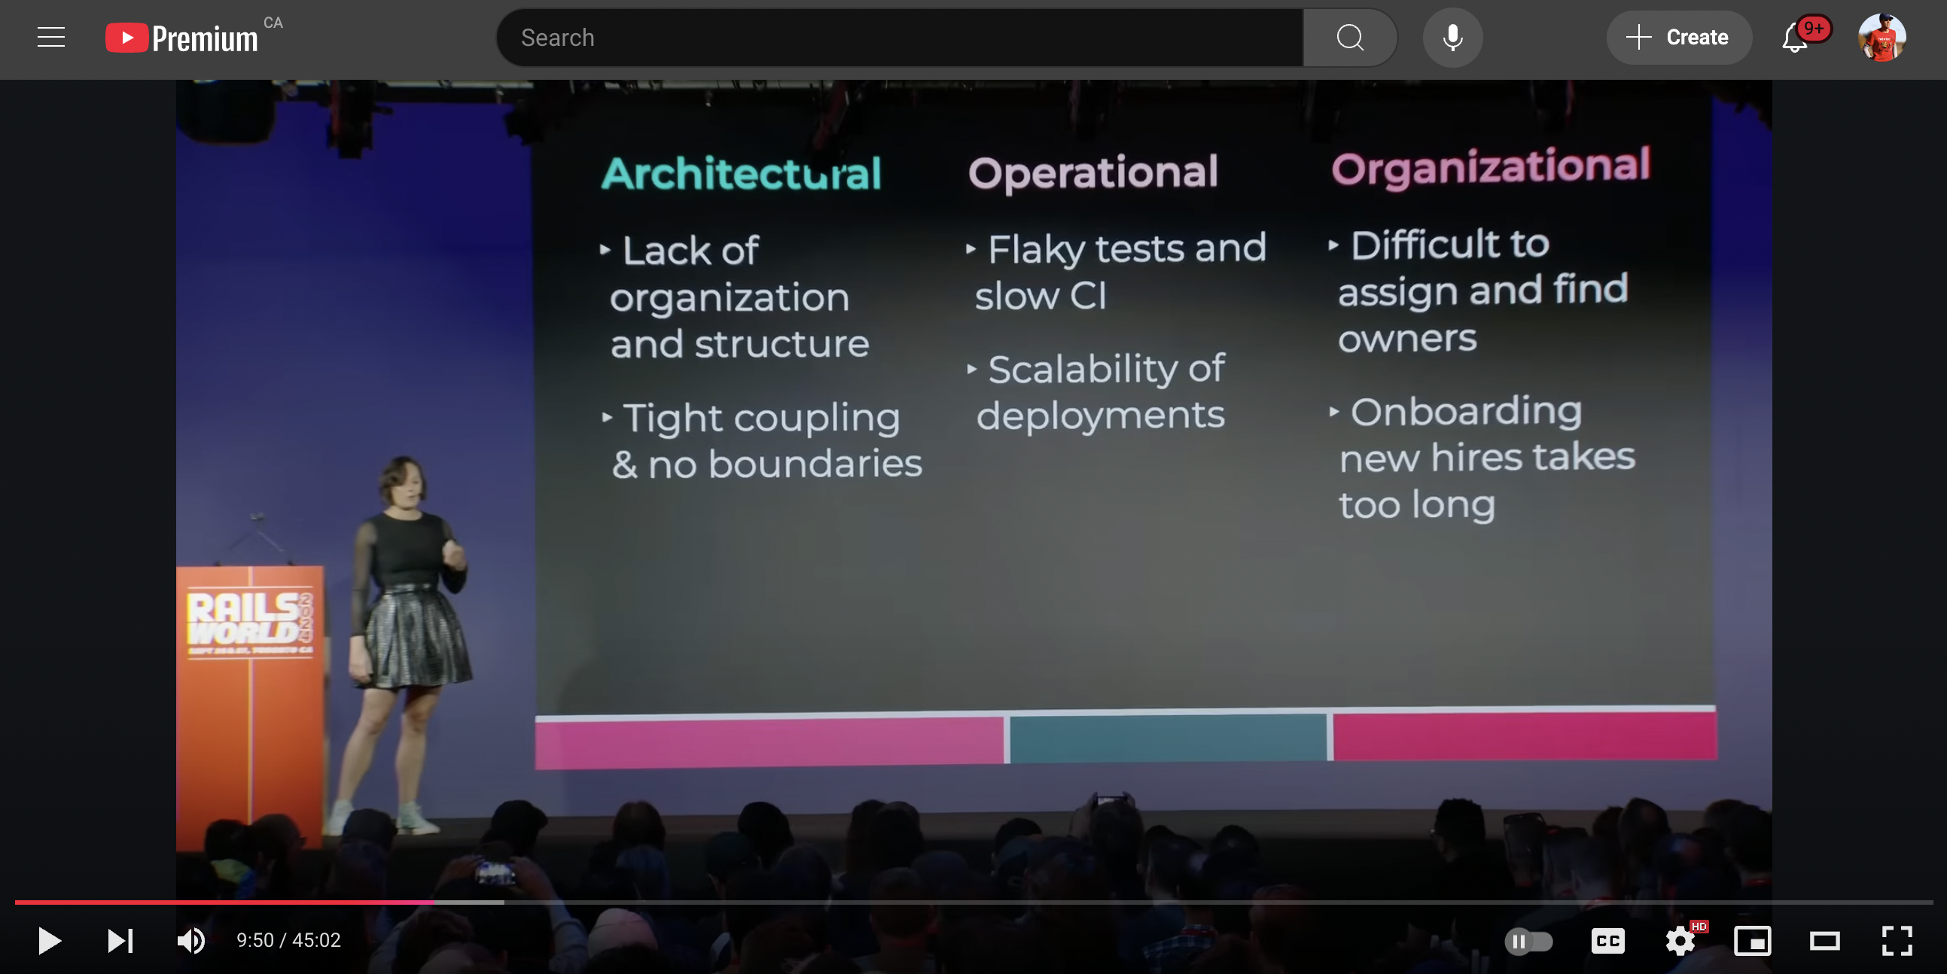Click the microphone search icon
The image size is (1947, 974).
(x=1454, y=38)
